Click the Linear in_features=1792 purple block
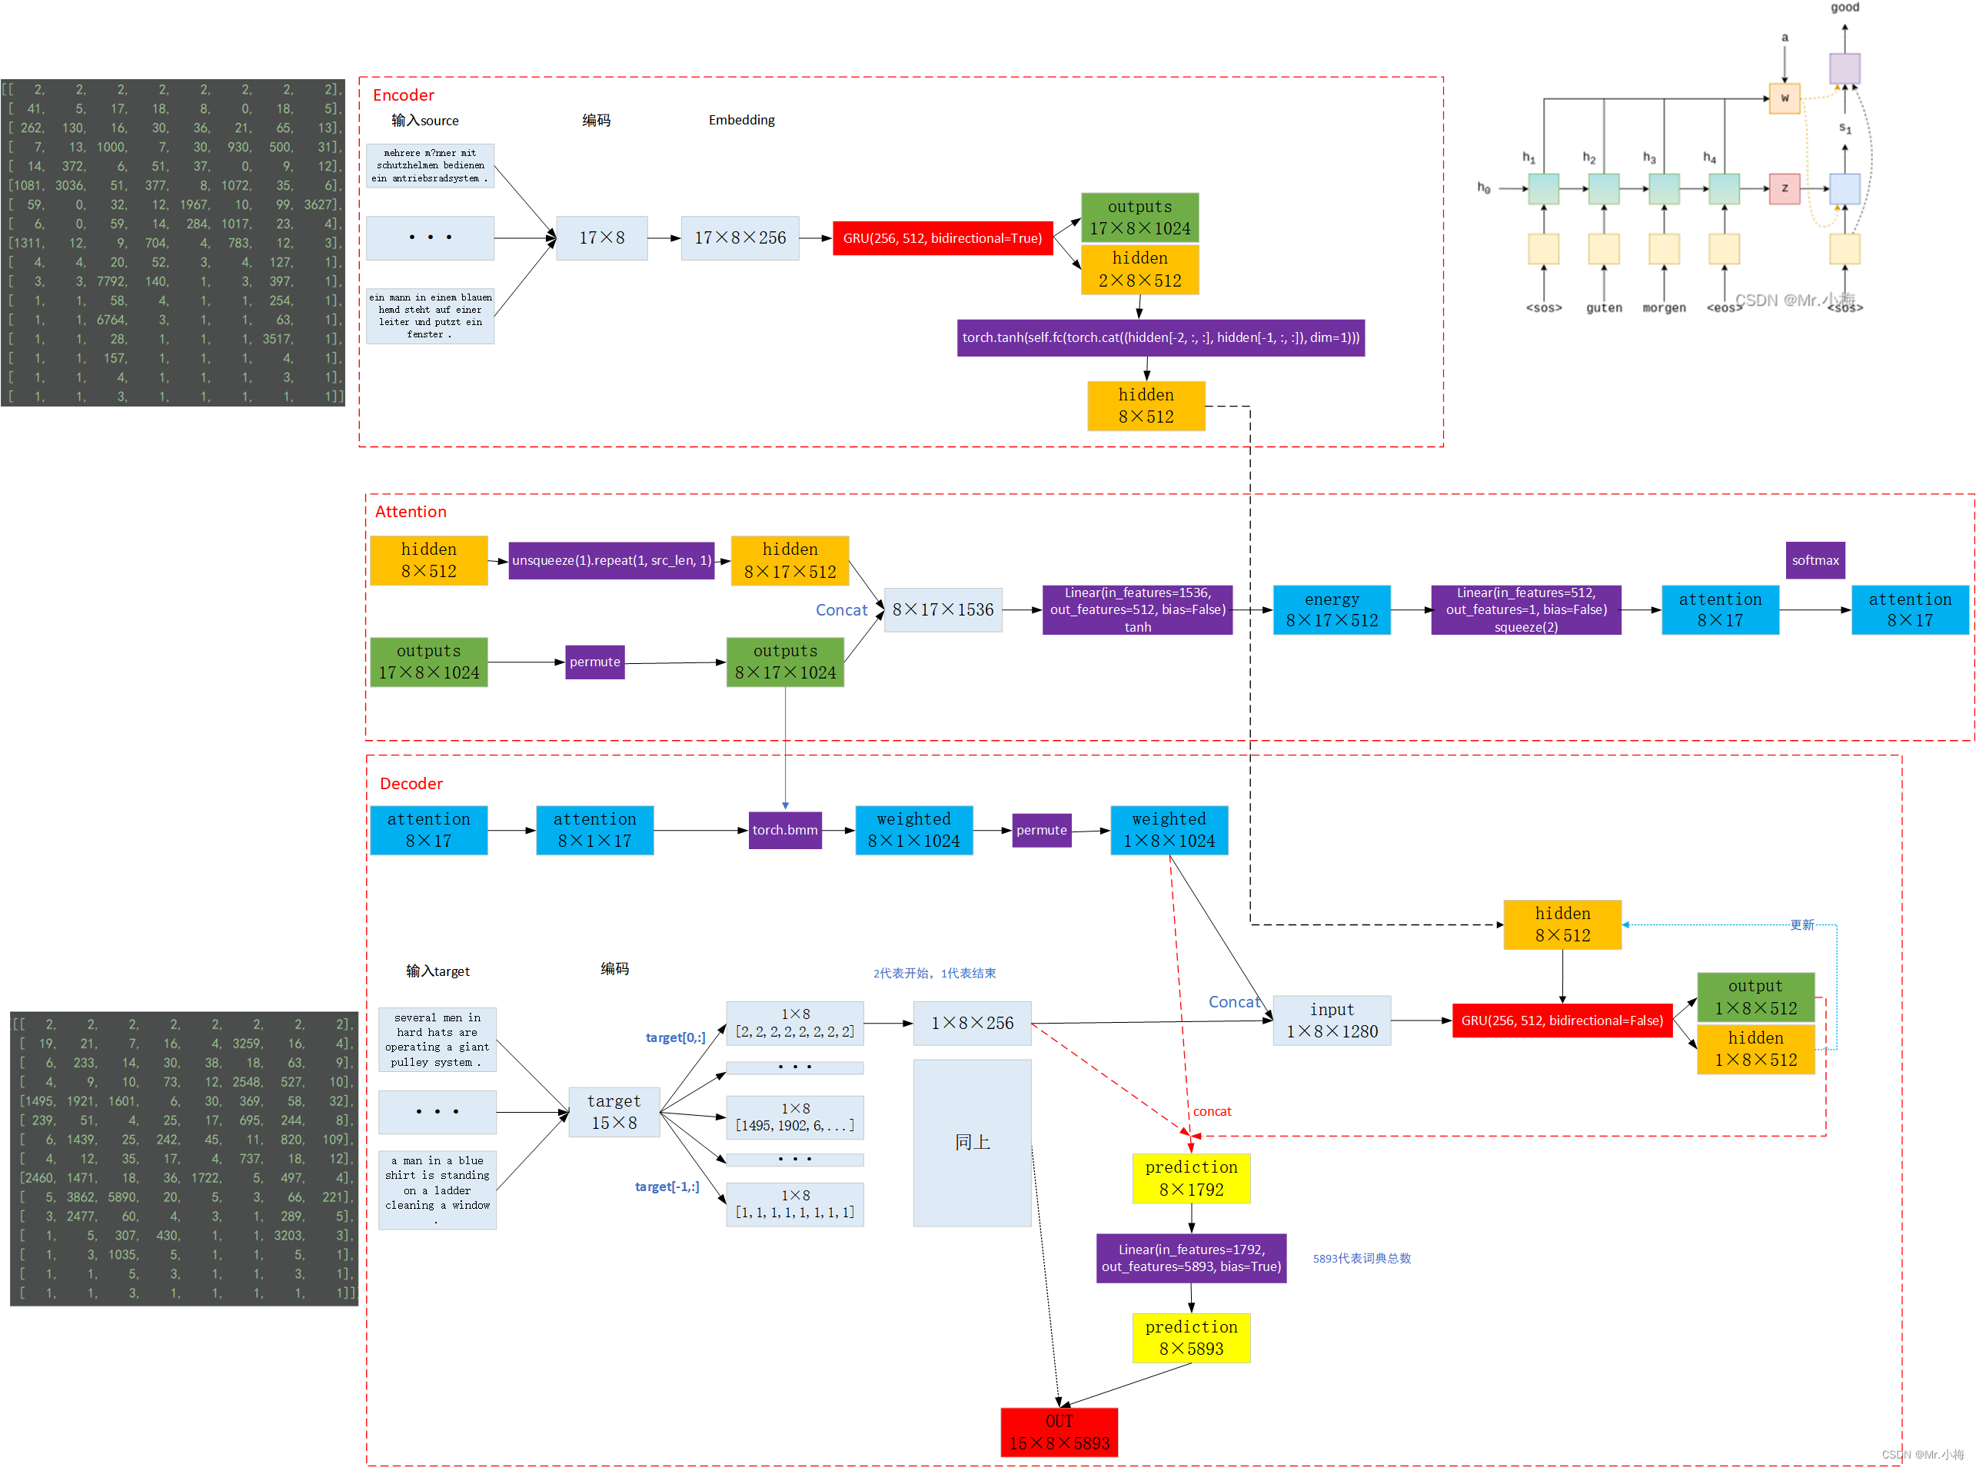Screen dimensions: 1976x1467 (x=1190, y=1257)
